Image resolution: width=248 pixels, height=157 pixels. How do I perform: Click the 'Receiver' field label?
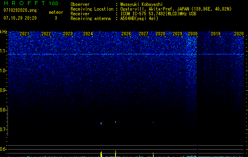(x=80, y=14)
